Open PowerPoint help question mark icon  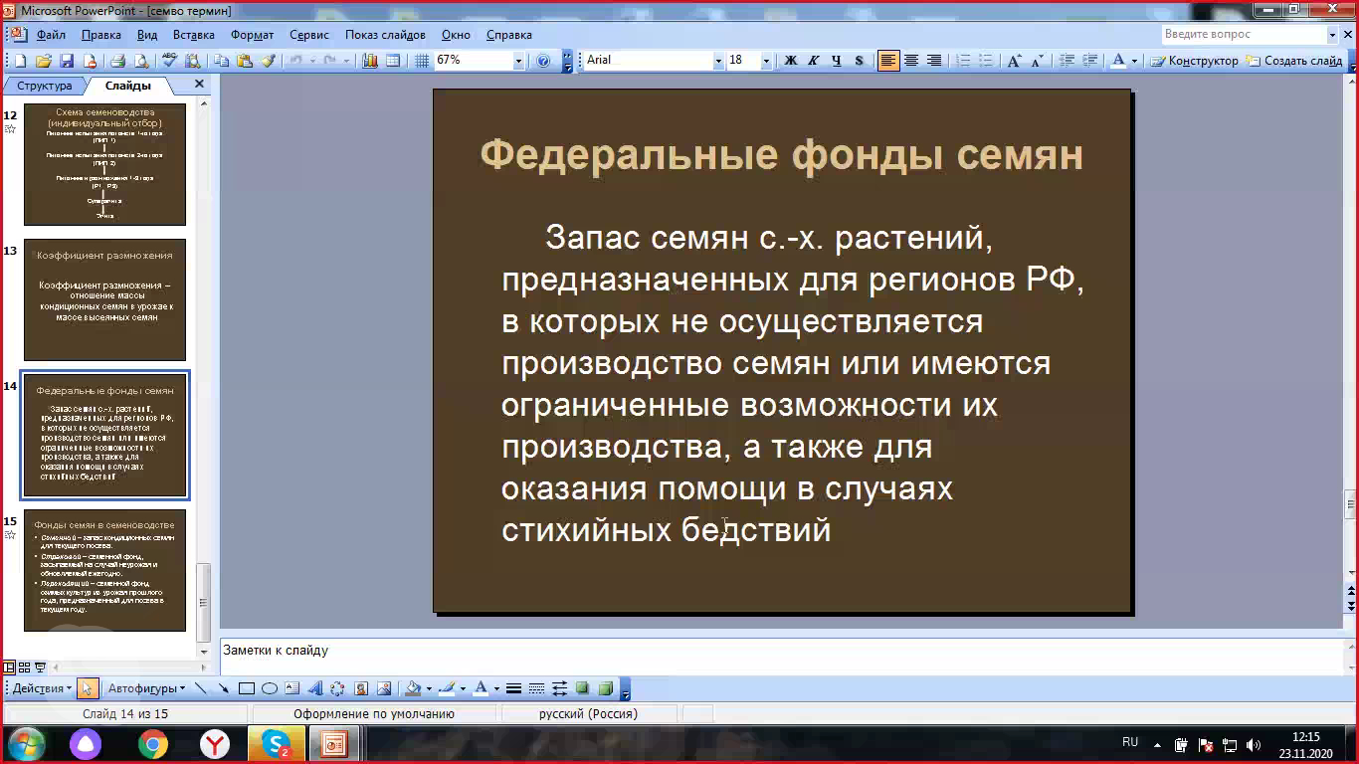[543, 61]
